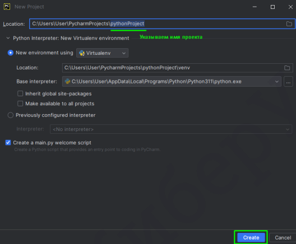Expand the Base interpreter dropdown arrow

(x=277, y=82)
